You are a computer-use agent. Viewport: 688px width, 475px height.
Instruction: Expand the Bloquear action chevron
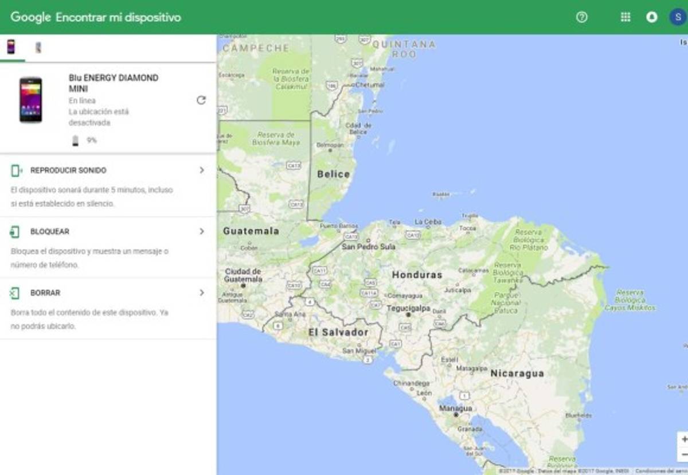(202, 231)
